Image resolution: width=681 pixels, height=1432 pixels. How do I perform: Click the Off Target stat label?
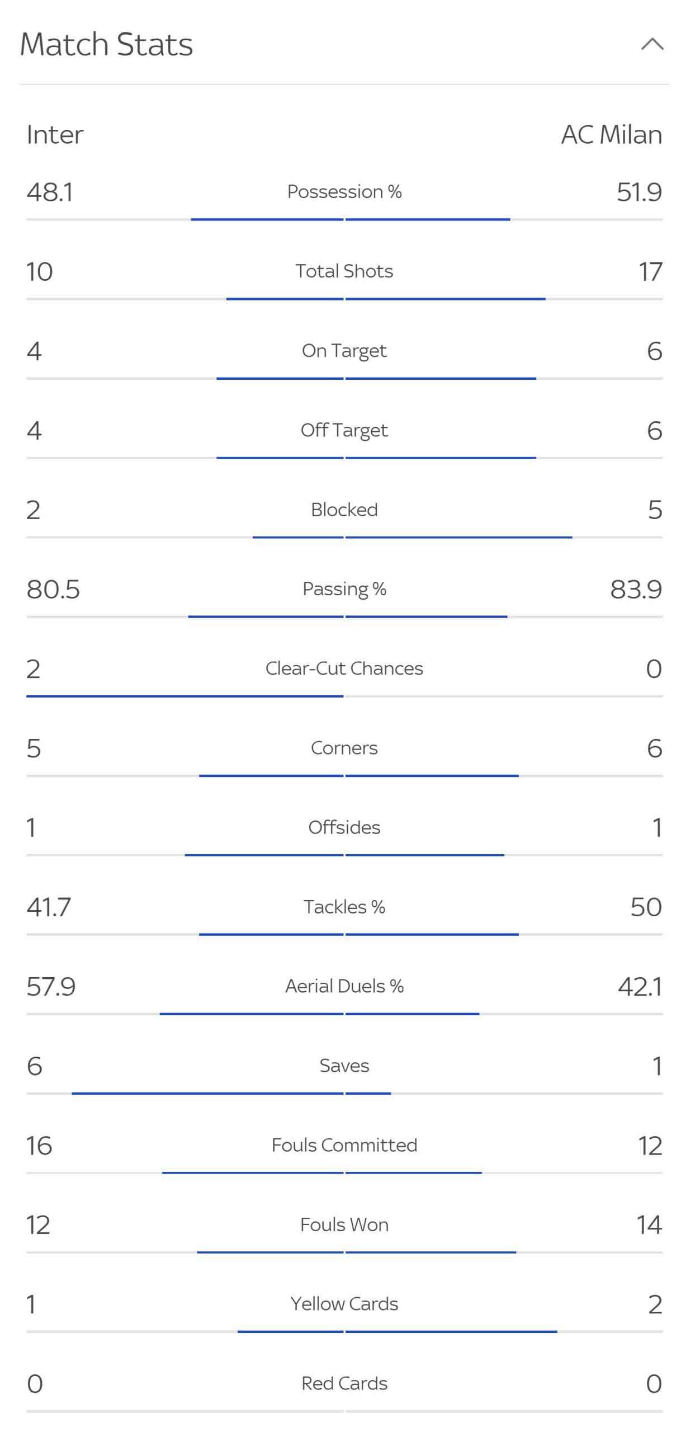point(344,430)
